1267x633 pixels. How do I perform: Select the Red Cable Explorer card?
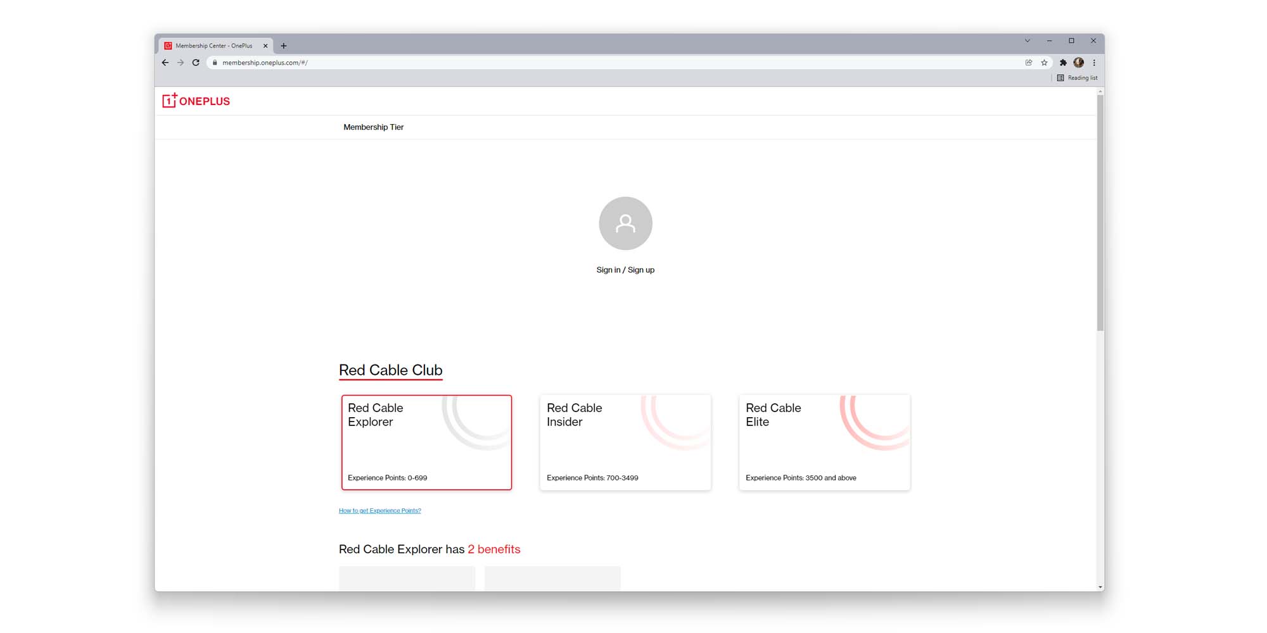point(426,442)
